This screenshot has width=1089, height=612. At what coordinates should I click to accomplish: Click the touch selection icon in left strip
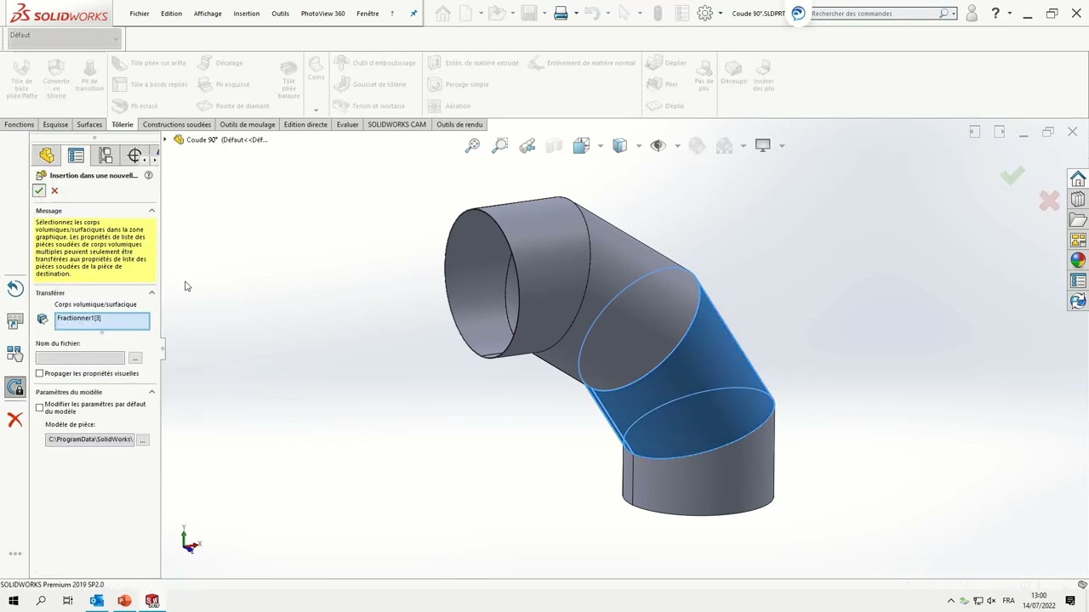pyautogui.click(x=14, y=354)
